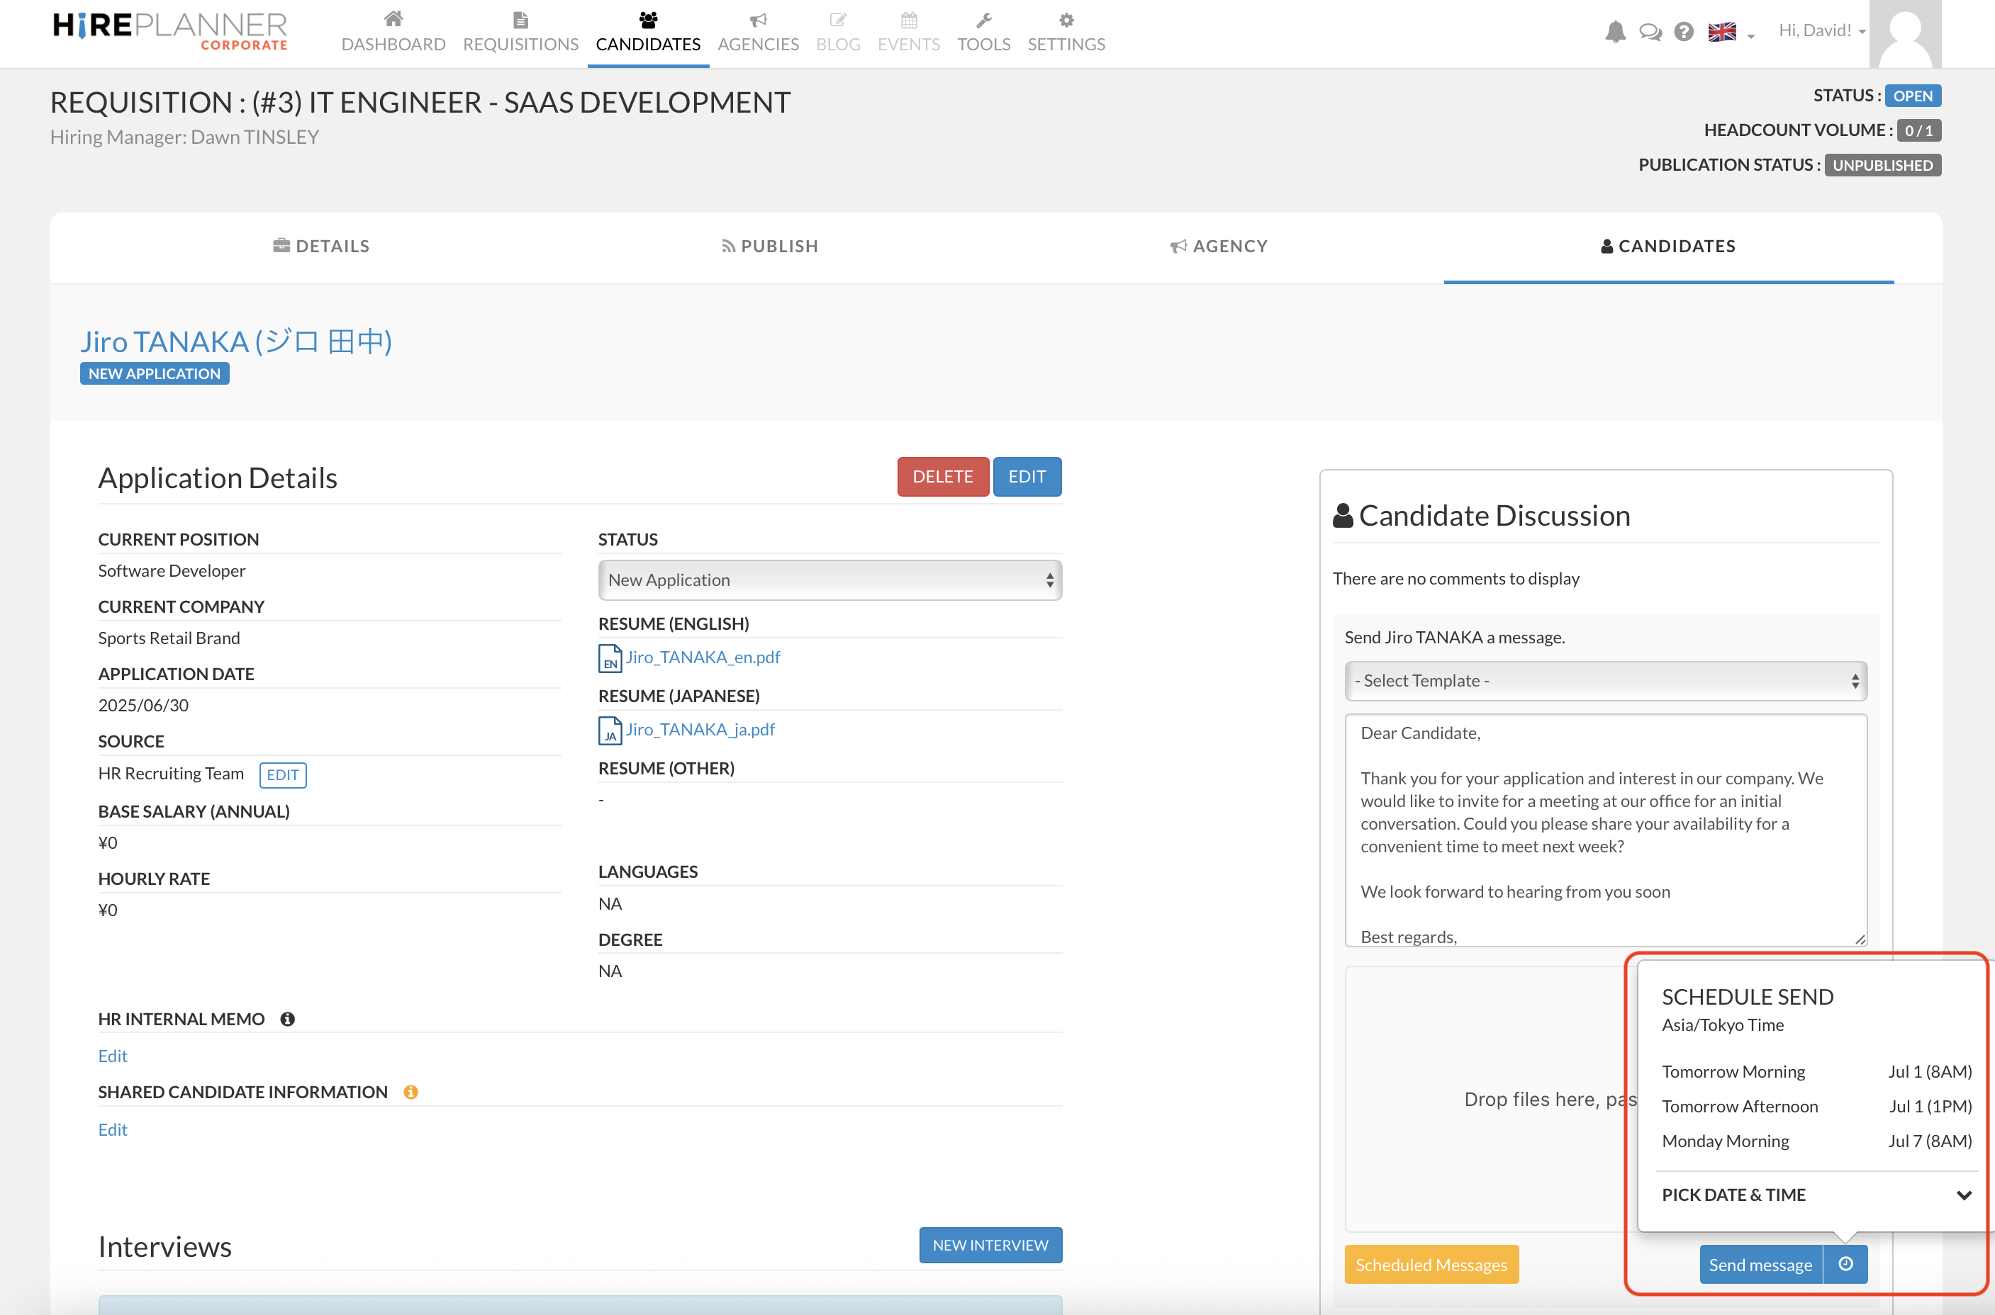Click HR Internal Memo info icon
Image resolution: width=1995 pixels, height=1315 pixels.
pos(288,1019)
